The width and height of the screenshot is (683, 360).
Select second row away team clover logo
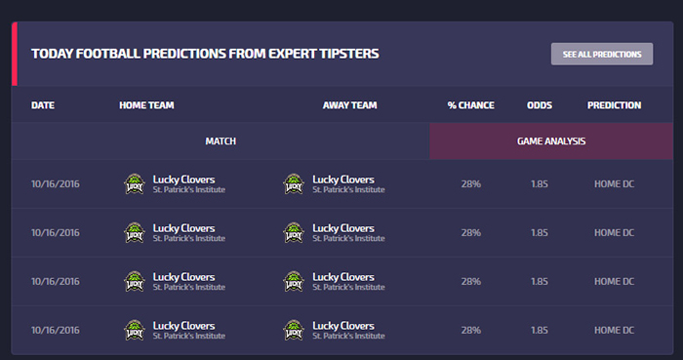[294, 232]
